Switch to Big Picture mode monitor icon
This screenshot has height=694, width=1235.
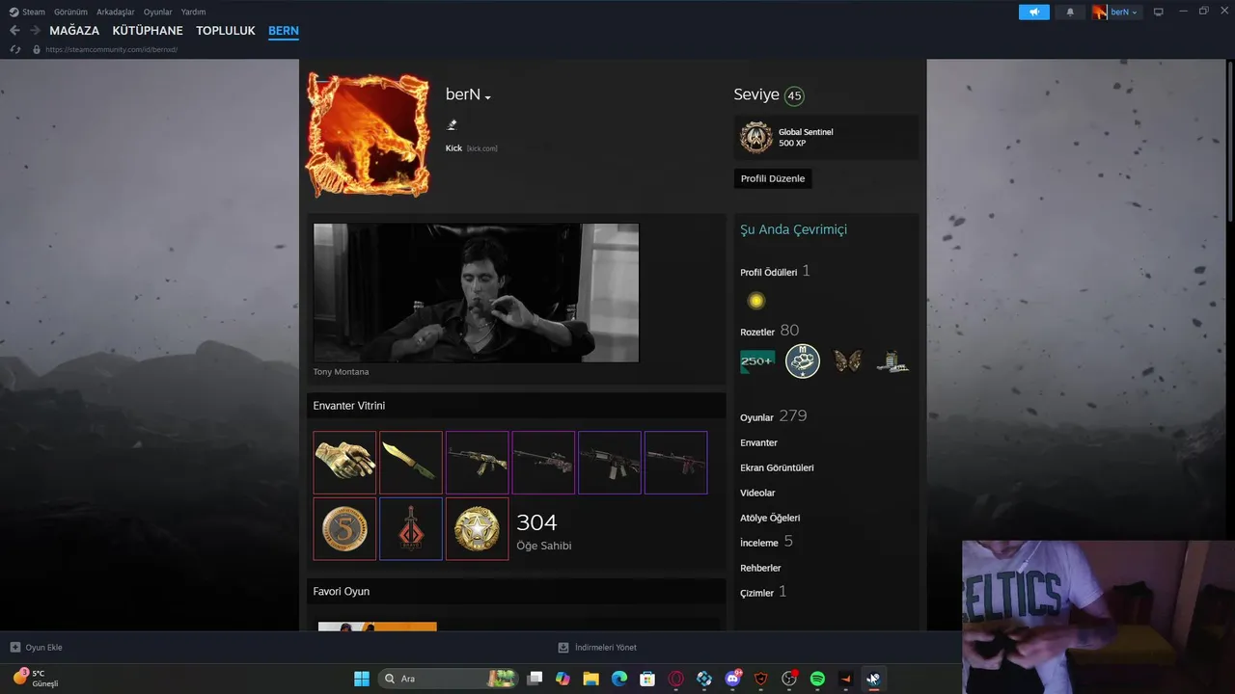click(x=1159, y=13)
